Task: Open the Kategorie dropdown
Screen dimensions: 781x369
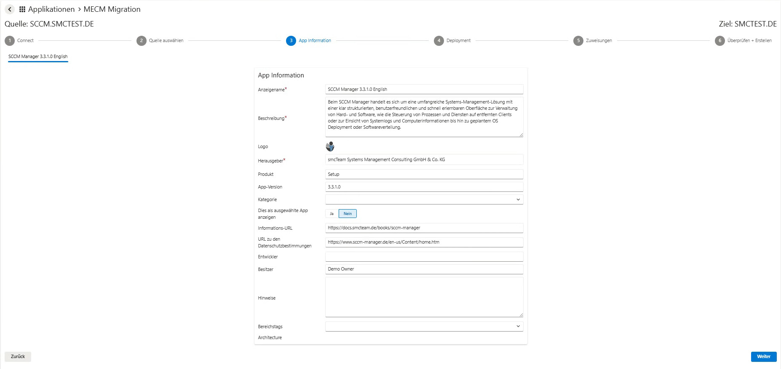Action: 424,199
